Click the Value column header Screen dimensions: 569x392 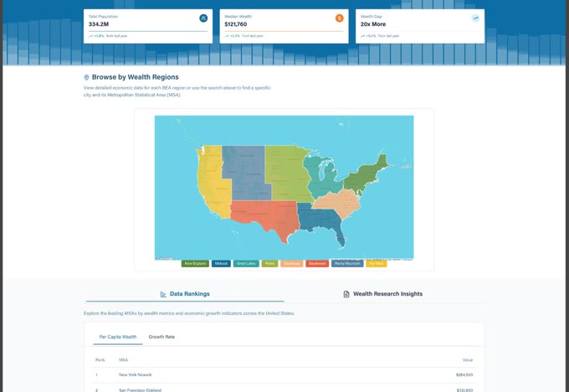468,360
